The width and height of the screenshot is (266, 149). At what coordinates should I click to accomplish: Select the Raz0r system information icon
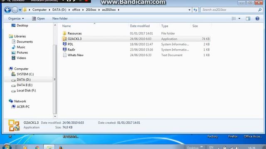(64, 50)
